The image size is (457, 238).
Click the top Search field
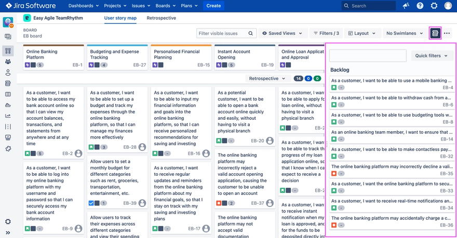[x=368, y=6]
